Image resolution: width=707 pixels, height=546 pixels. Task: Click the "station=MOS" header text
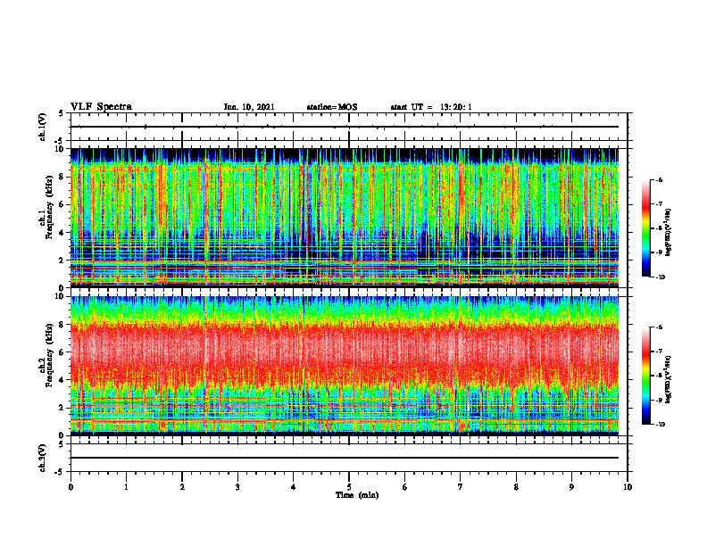[332, 107]
